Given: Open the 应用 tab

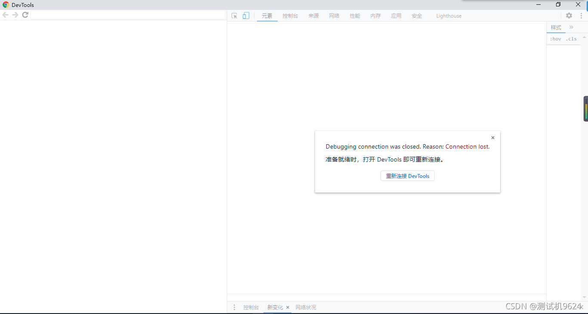Looking at the screenshot, I should coord(396,16).
